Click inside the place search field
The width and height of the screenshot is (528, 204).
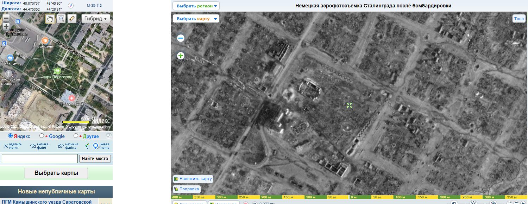pos(39,159)
